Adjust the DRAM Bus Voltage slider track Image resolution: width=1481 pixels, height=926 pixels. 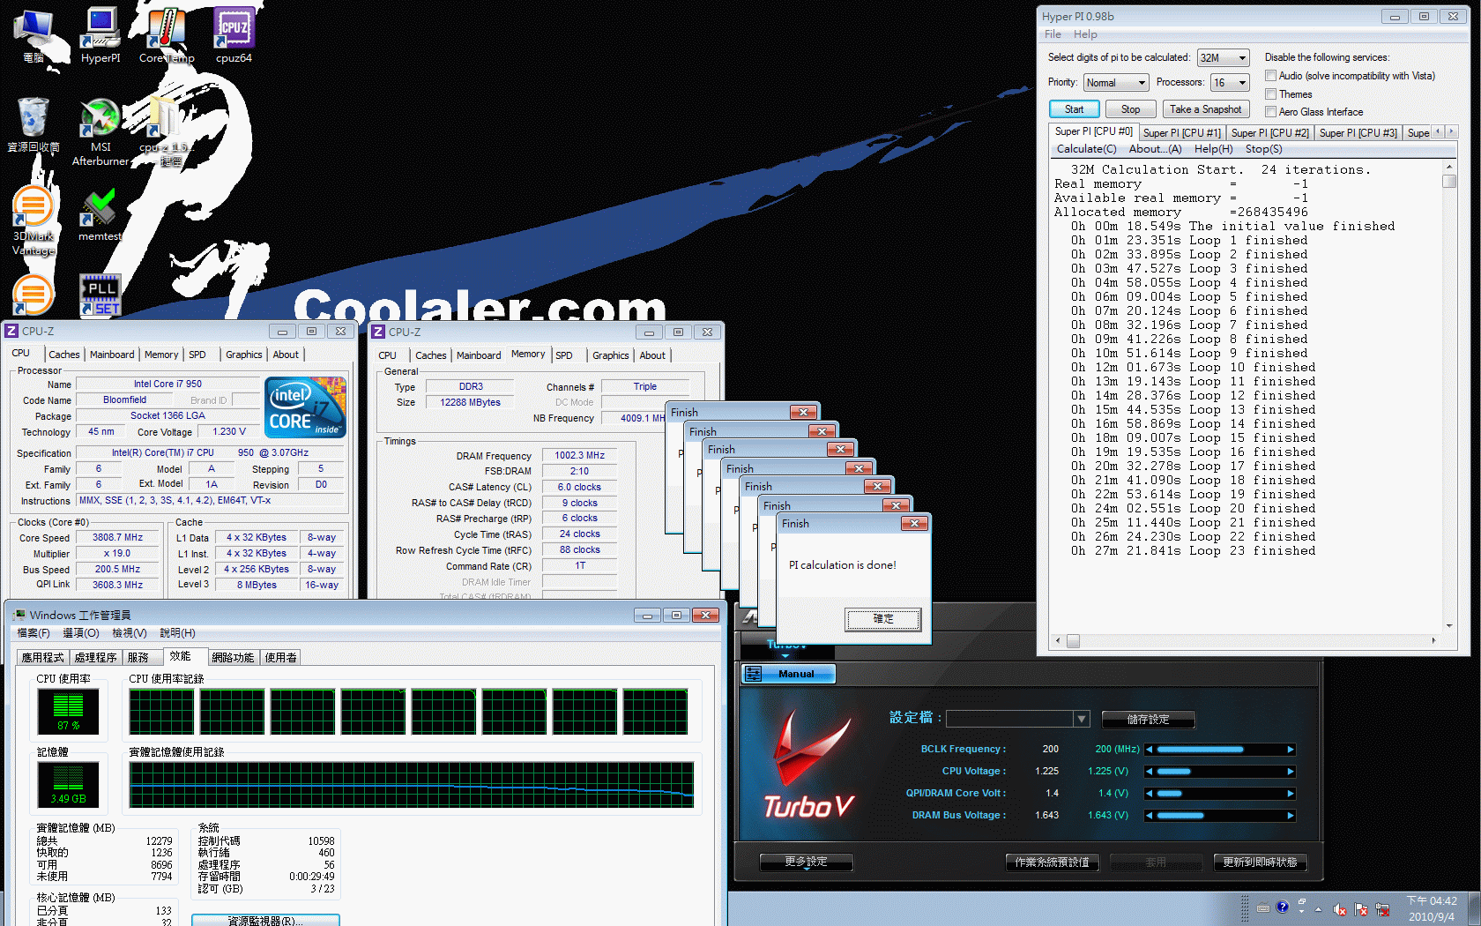pyautogui.click(x=1219, y=816)
